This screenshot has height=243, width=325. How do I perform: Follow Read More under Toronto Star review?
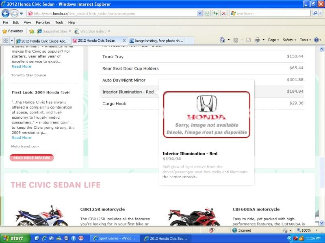tap(22, 66)
